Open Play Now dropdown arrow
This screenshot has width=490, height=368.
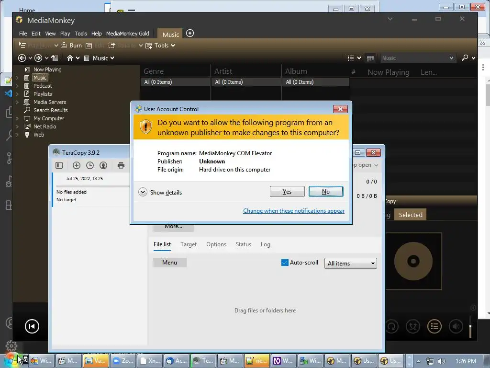coord(56,46)
